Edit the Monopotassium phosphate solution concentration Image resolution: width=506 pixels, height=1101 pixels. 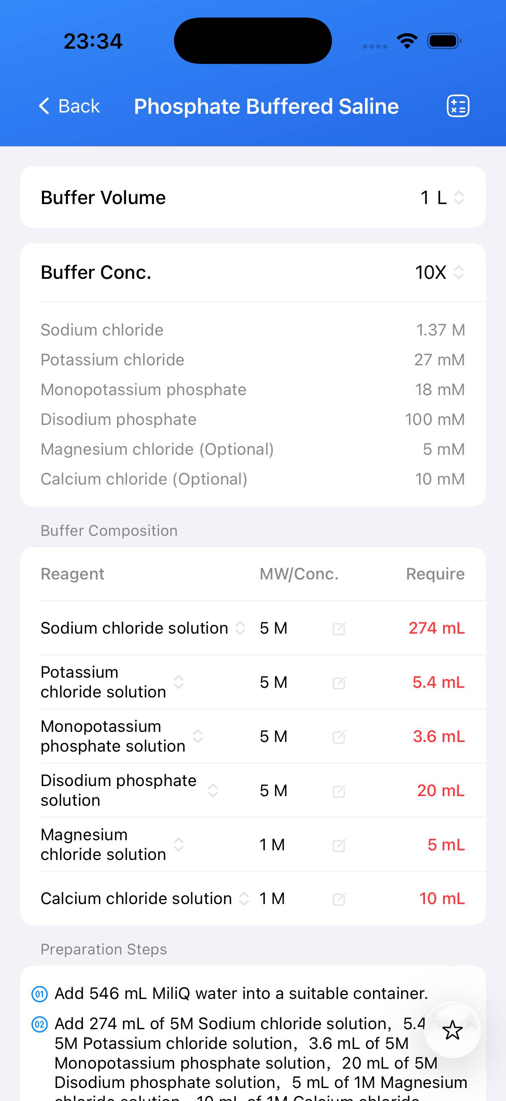pos(339,737)
